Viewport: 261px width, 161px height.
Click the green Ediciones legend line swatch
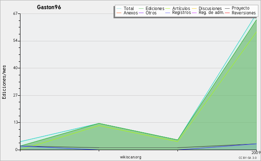coord(141,8)
